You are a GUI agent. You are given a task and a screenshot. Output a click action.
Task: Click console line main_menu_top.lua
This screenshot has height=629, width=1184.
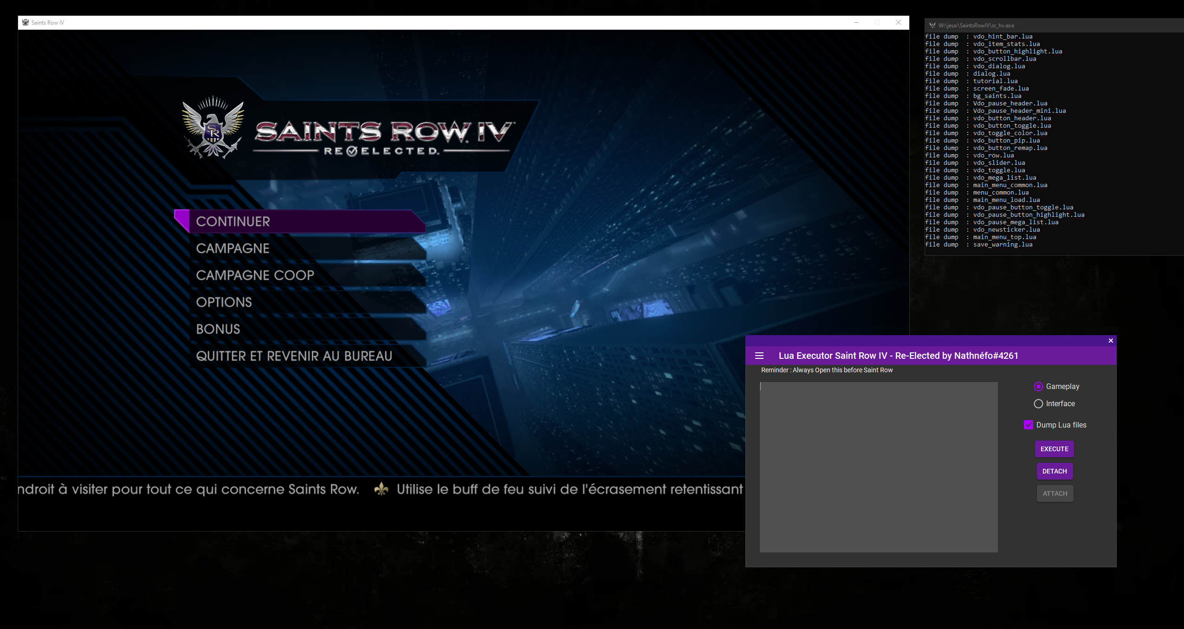point(981,237)
